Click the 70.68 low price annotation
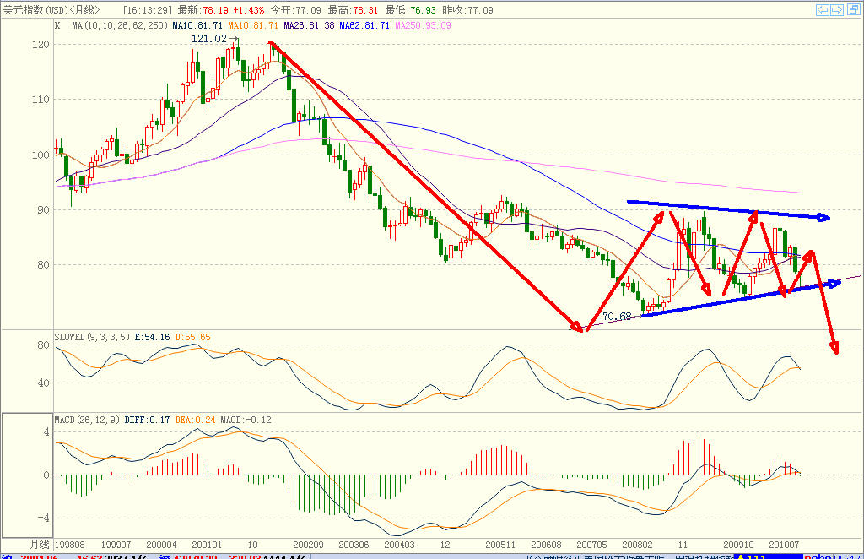Image resolution: width=864 pixels, height=559 pixels. pyautogui.click(x=617, y=317)
